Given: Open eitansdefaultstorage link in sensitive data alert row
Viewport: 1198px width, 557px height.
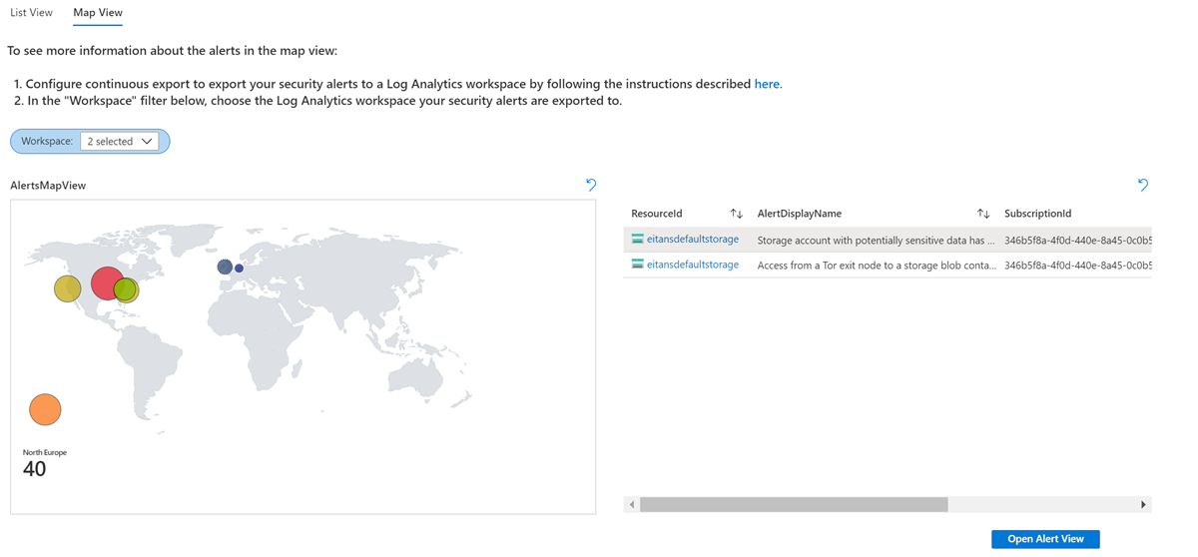Looking at the screenshot, I should (693, 240).
